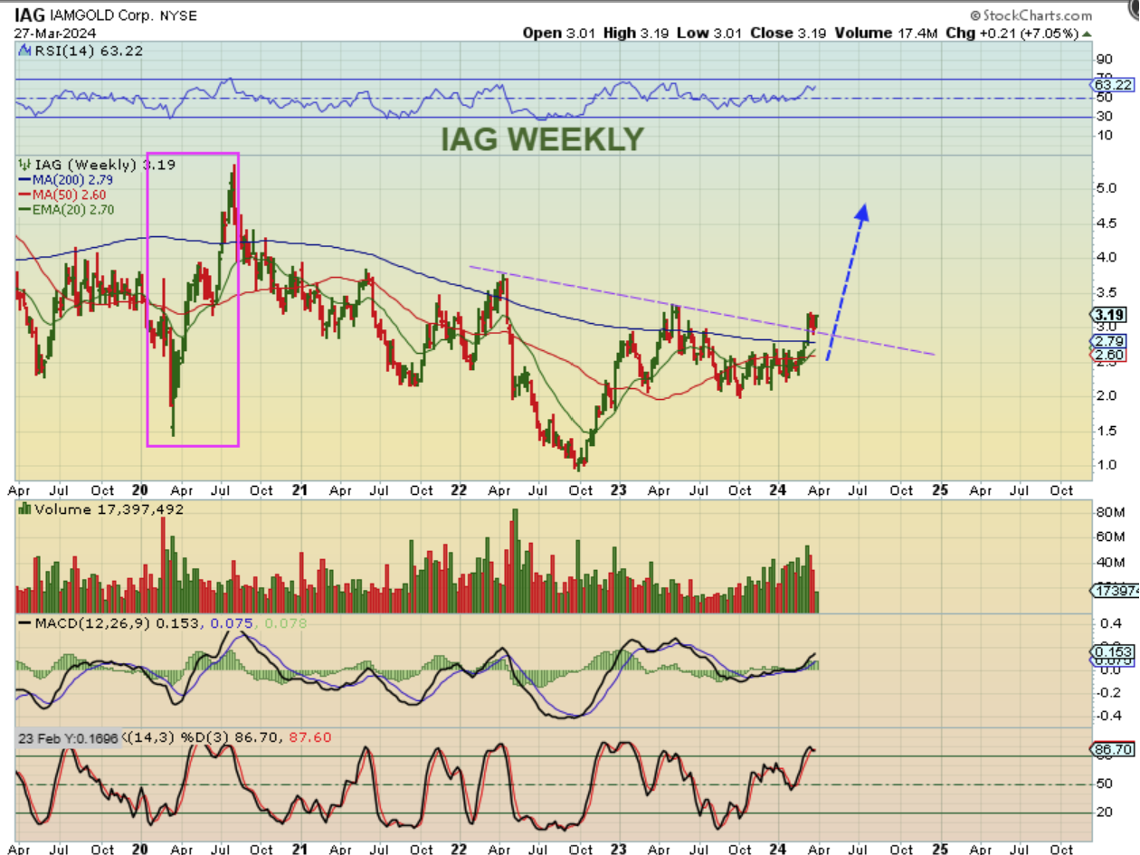Image resolution: width=1140 pixels, height=855 pixels.
Task: Click the 63.22 RSI value tag
Action: [x=1110, y=84]
